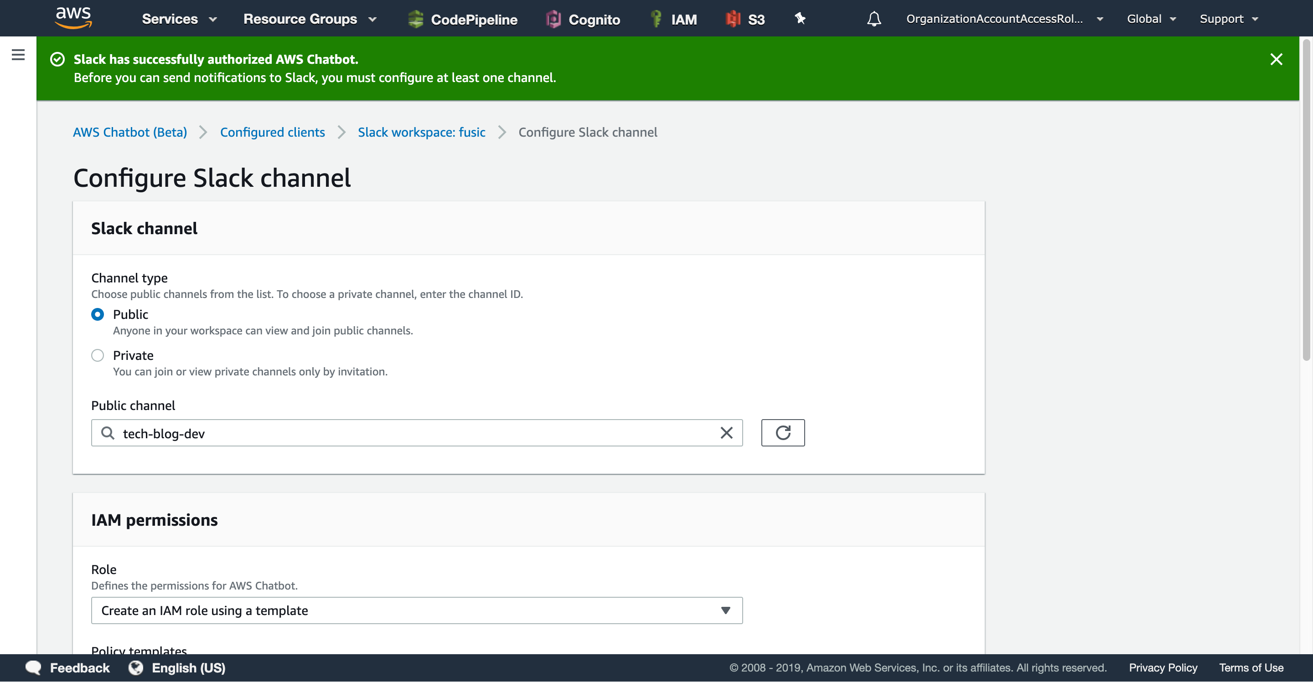Refresh the public channel list
The height and width of the screenshot is (682, 1313).
click(783, 432)
